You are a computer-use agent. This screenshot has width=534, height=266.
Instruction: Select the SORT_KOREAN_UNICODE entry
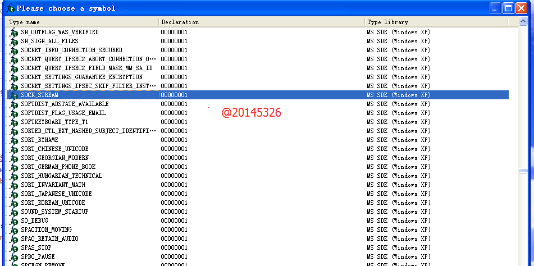pos(53,203)
